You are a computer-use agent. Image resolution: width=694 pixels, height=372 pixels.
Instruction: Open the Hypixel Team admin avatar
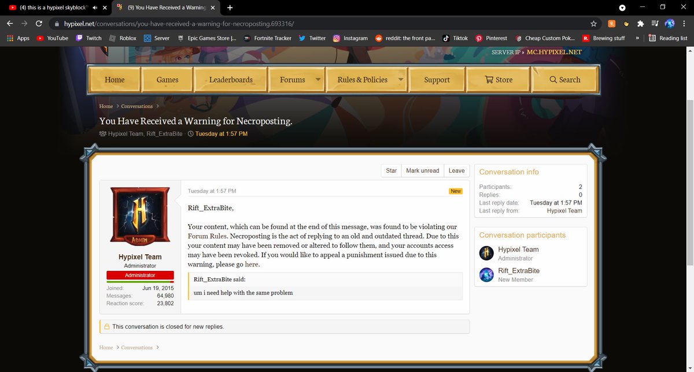click(140, 217)
